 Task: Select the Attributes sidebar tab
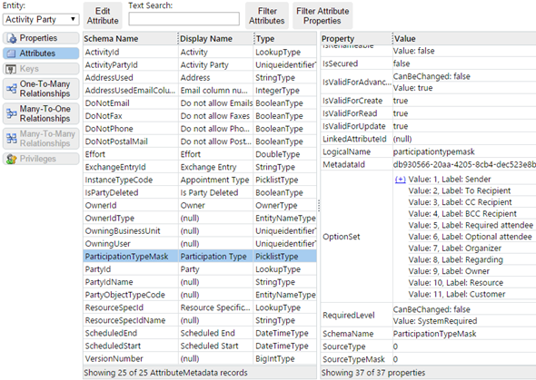pyautogui.click(x=41, y=54)
